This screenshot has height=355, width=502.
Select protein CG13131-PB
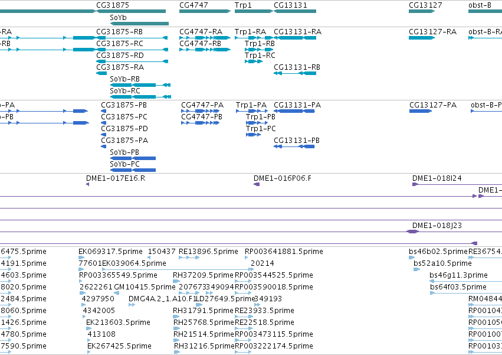[294, 147]
